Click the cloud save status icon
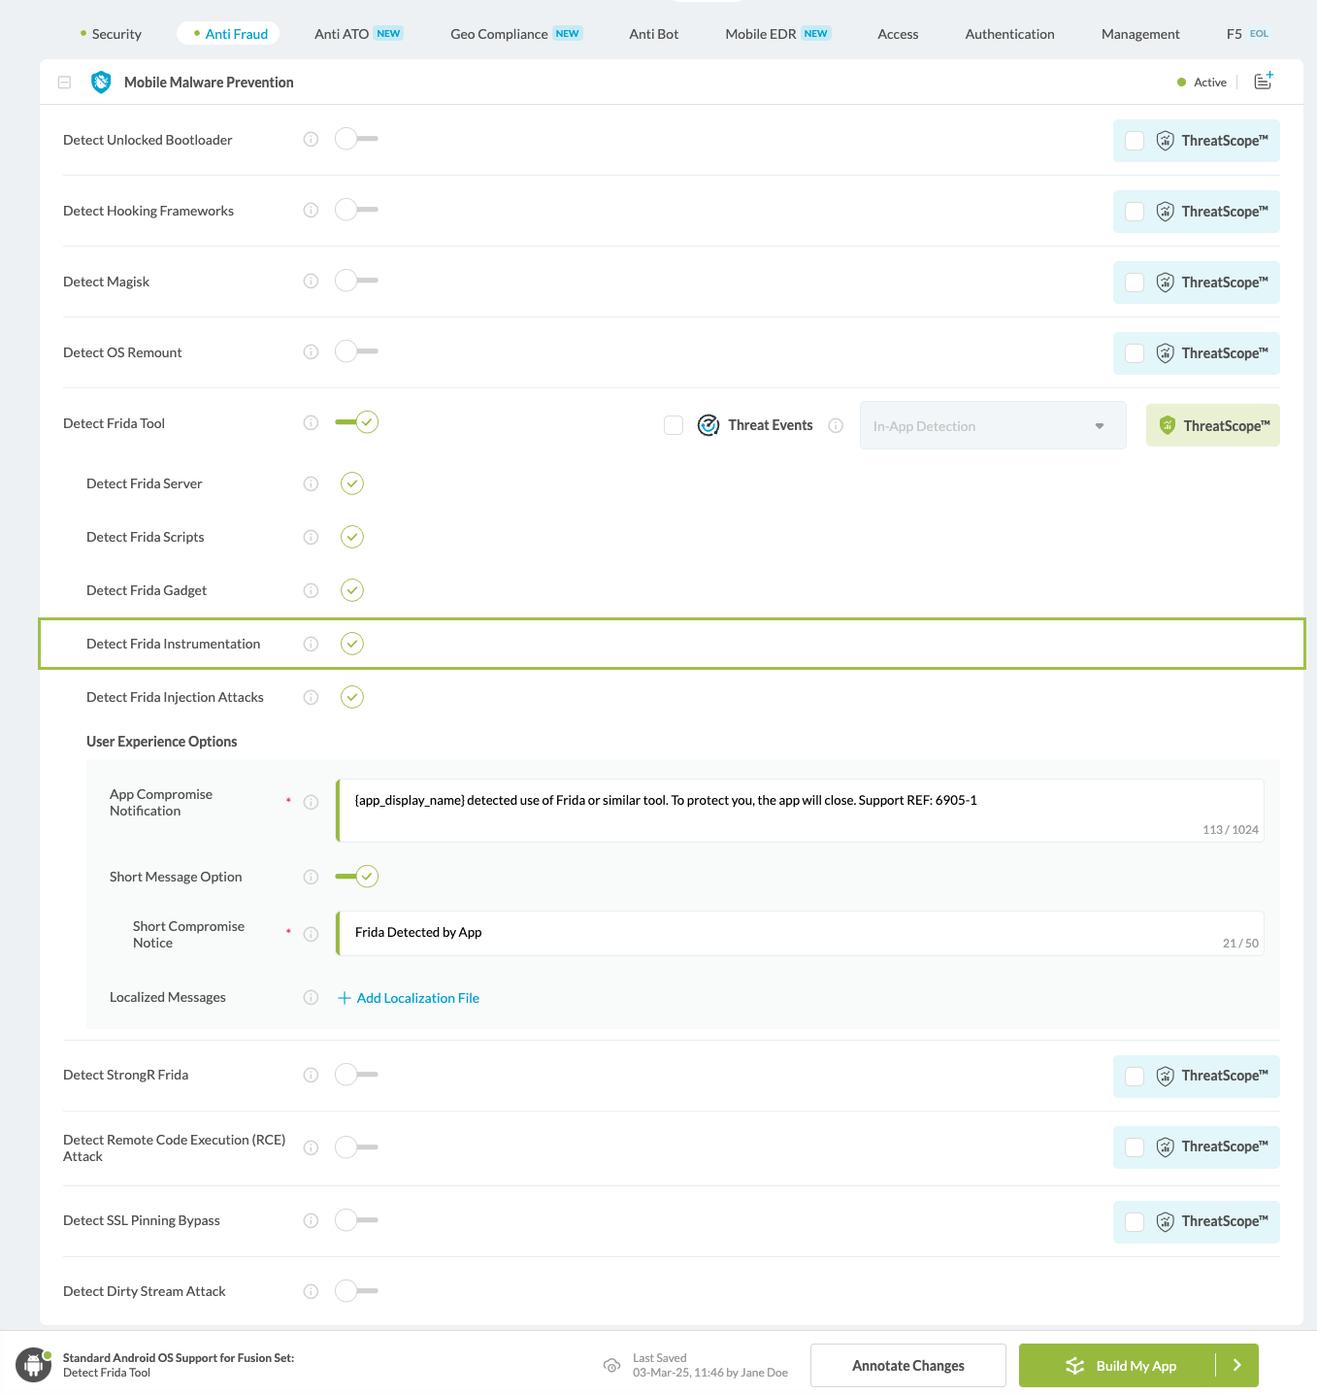The height and width of the screenshot is (1395, 1317). click(611, 1366)
